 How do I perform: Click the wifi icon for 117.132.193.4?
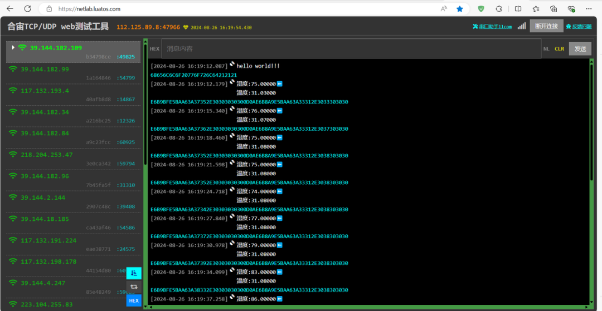click(13, 91)
